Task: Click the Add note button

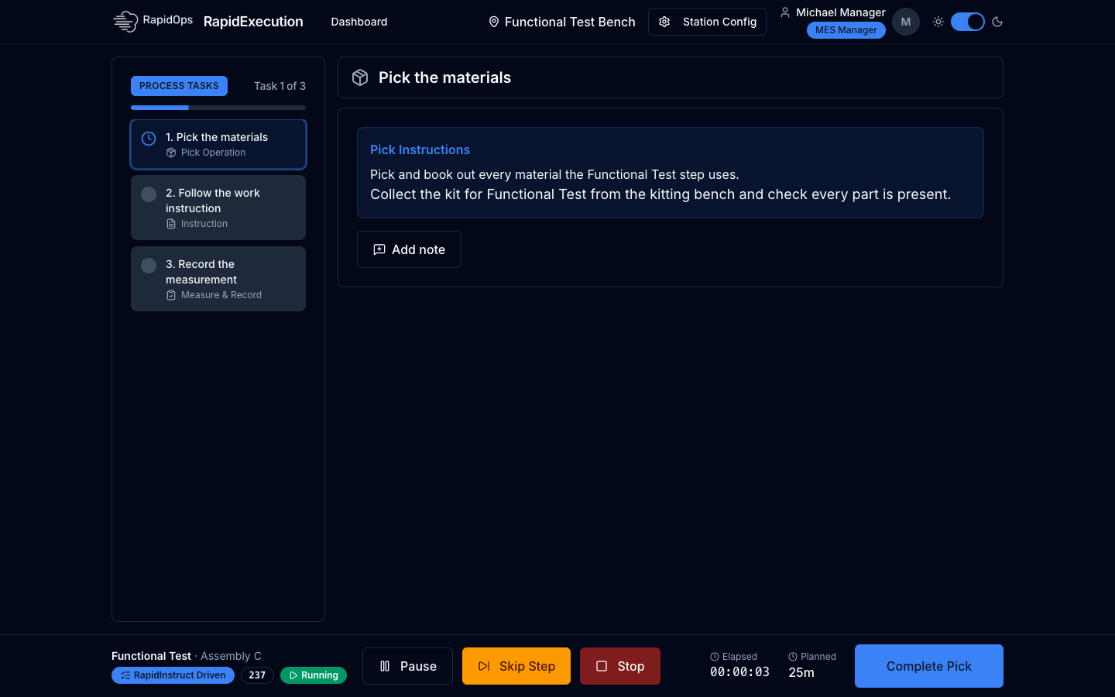Action: pos(409,249)
